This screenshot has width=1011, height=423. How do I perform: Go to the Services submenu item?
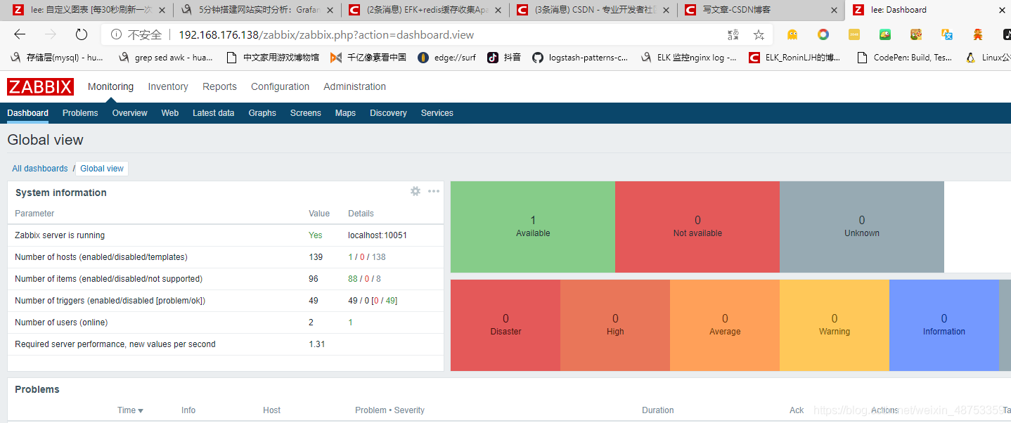coord(437,113)
